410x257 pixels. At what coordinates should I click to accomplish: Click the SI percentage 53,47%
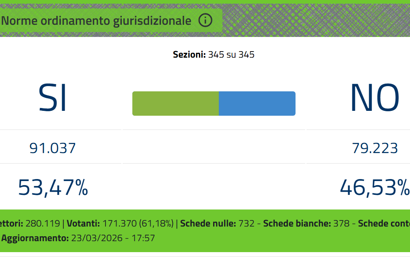click(53, 187)
